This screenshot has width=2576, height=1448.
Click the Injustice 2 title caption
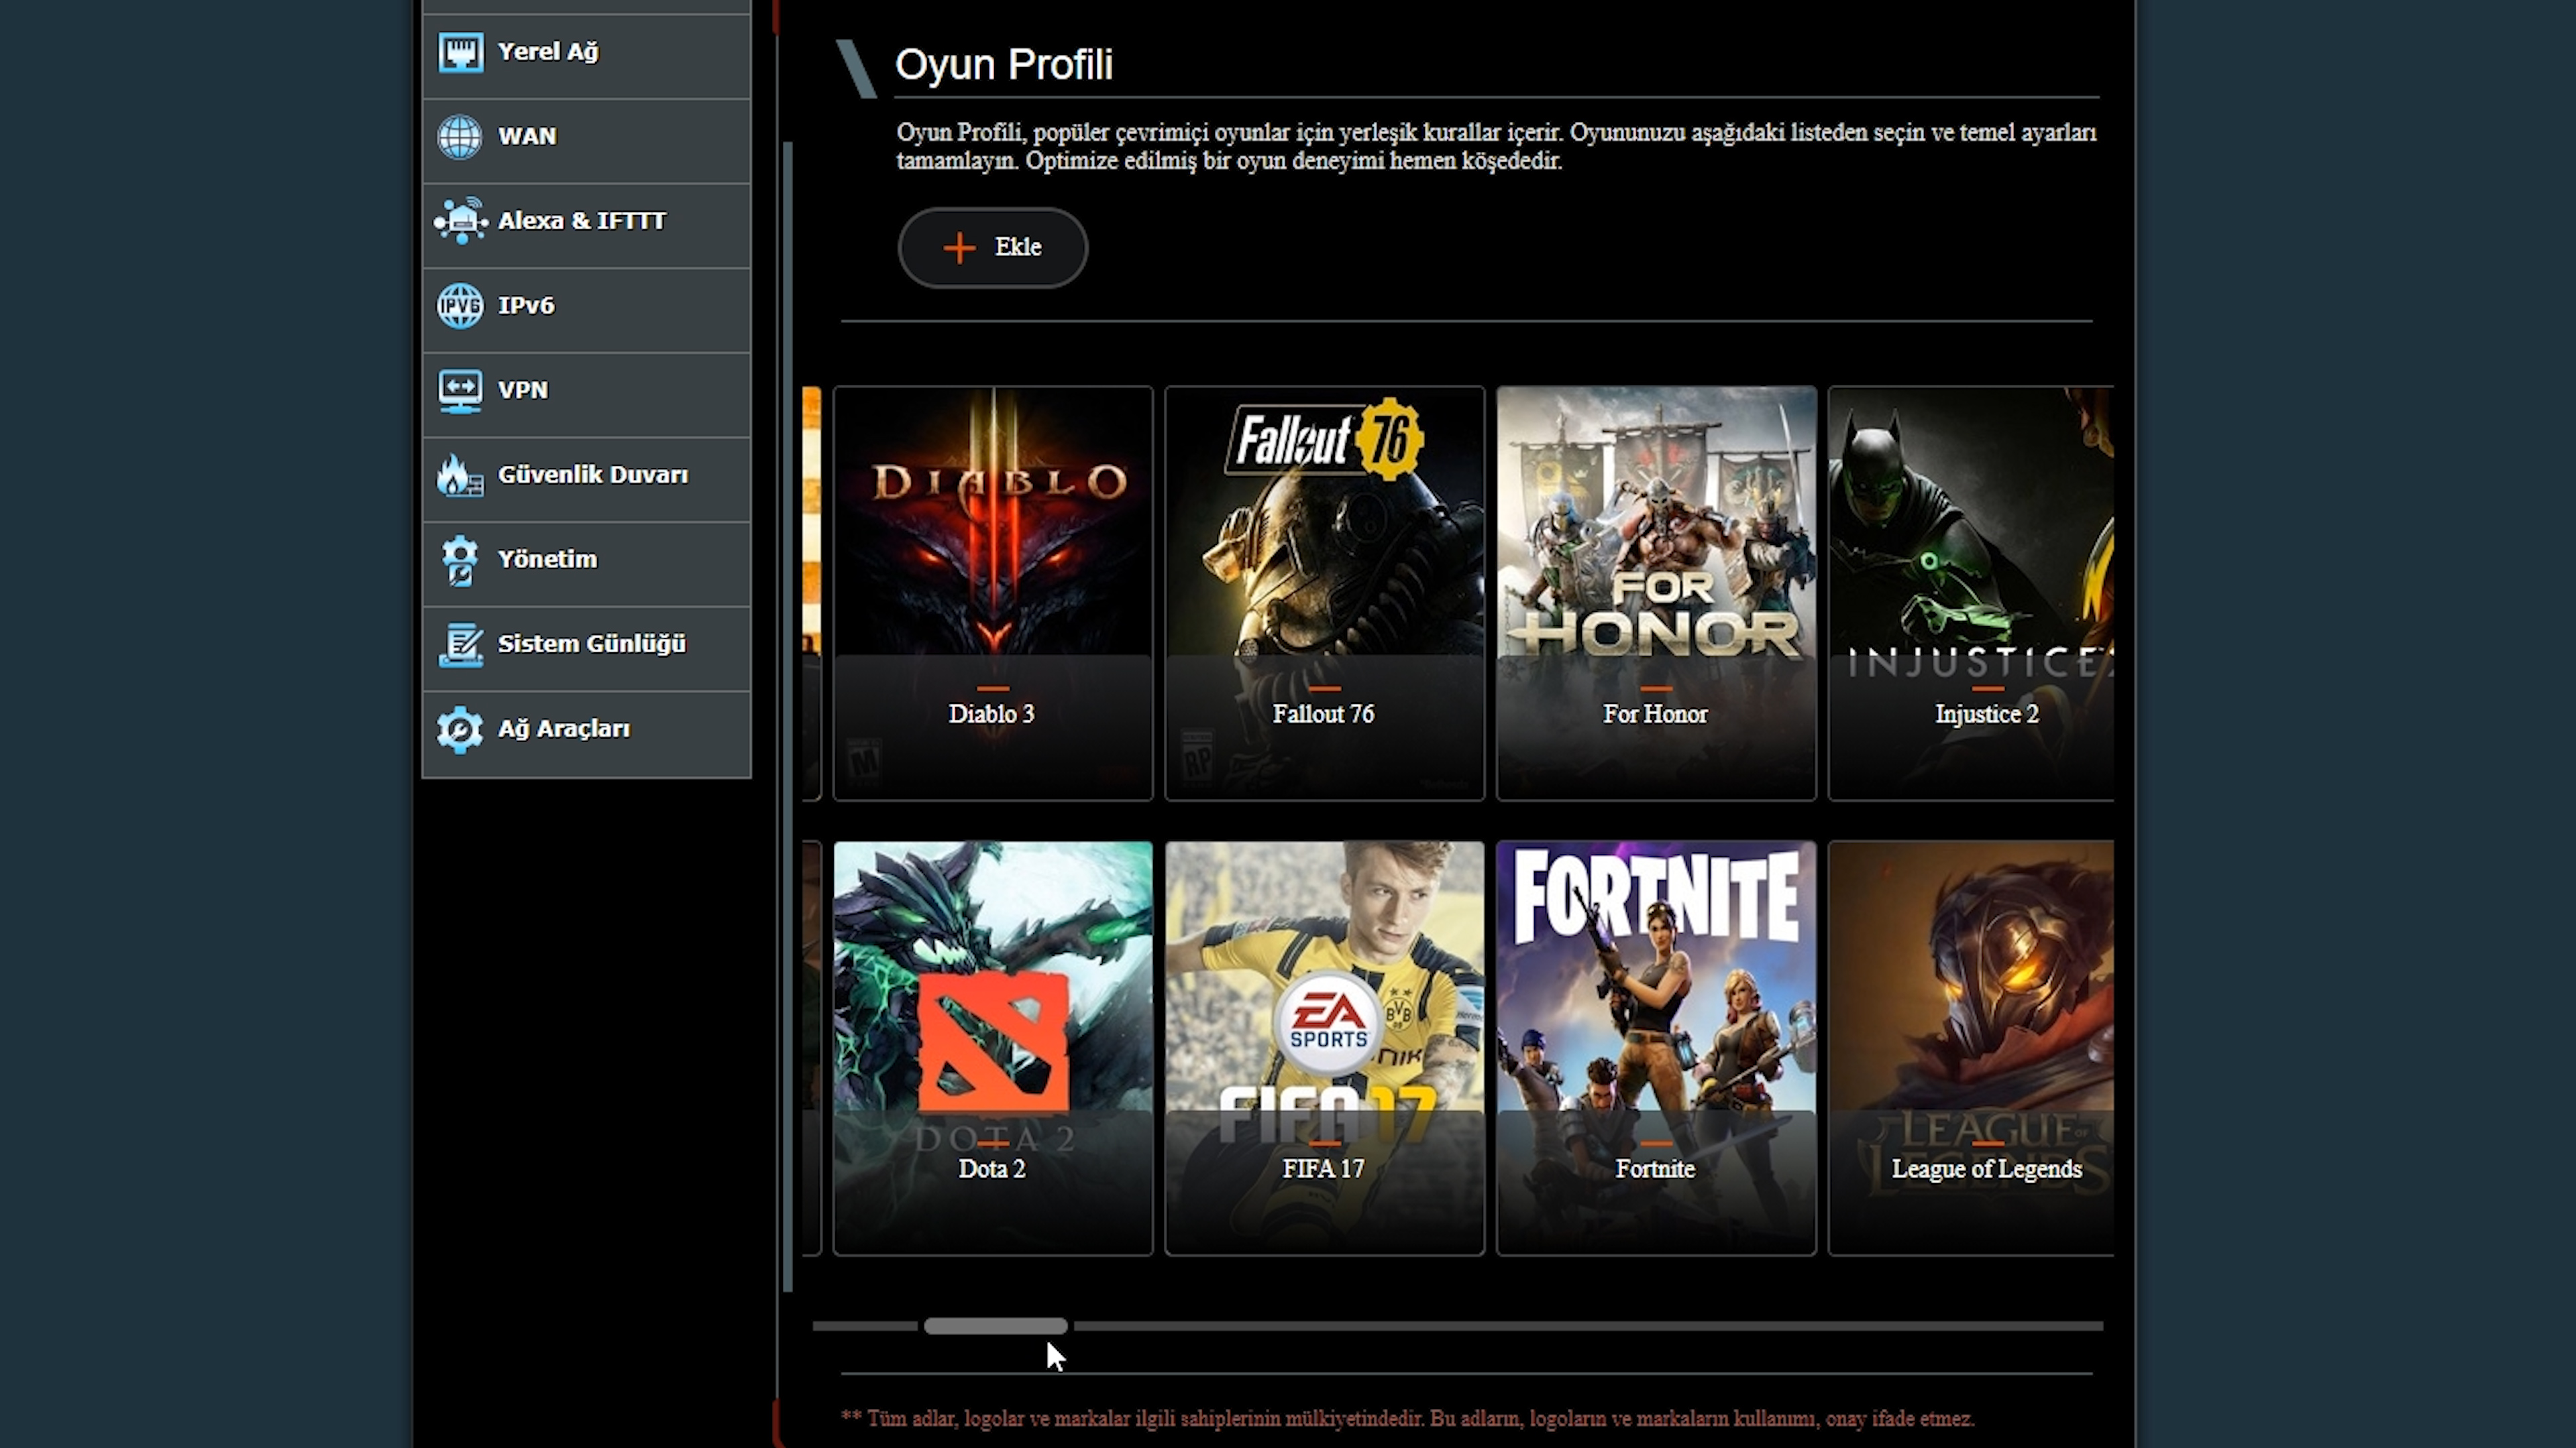point(1987,715)
